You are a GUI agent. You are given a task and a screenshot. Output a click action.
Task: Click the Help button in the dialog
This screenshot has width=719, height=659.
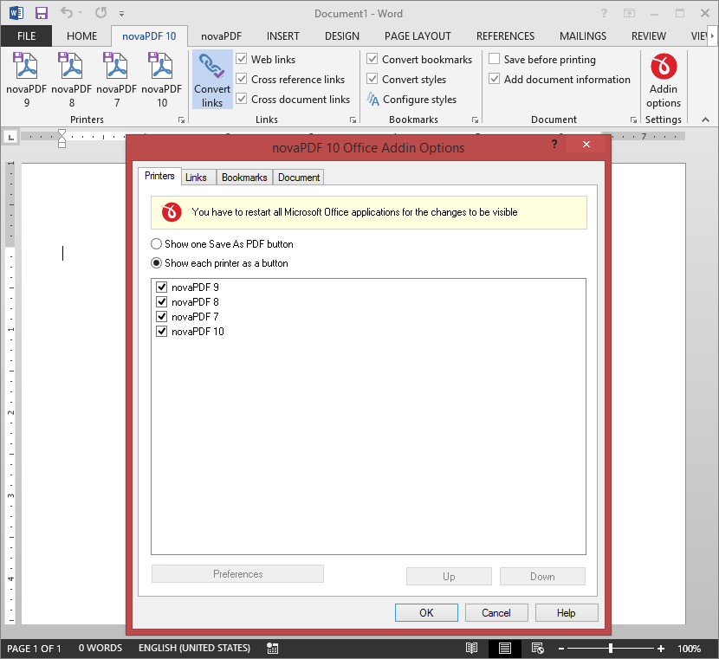[567, 613]
